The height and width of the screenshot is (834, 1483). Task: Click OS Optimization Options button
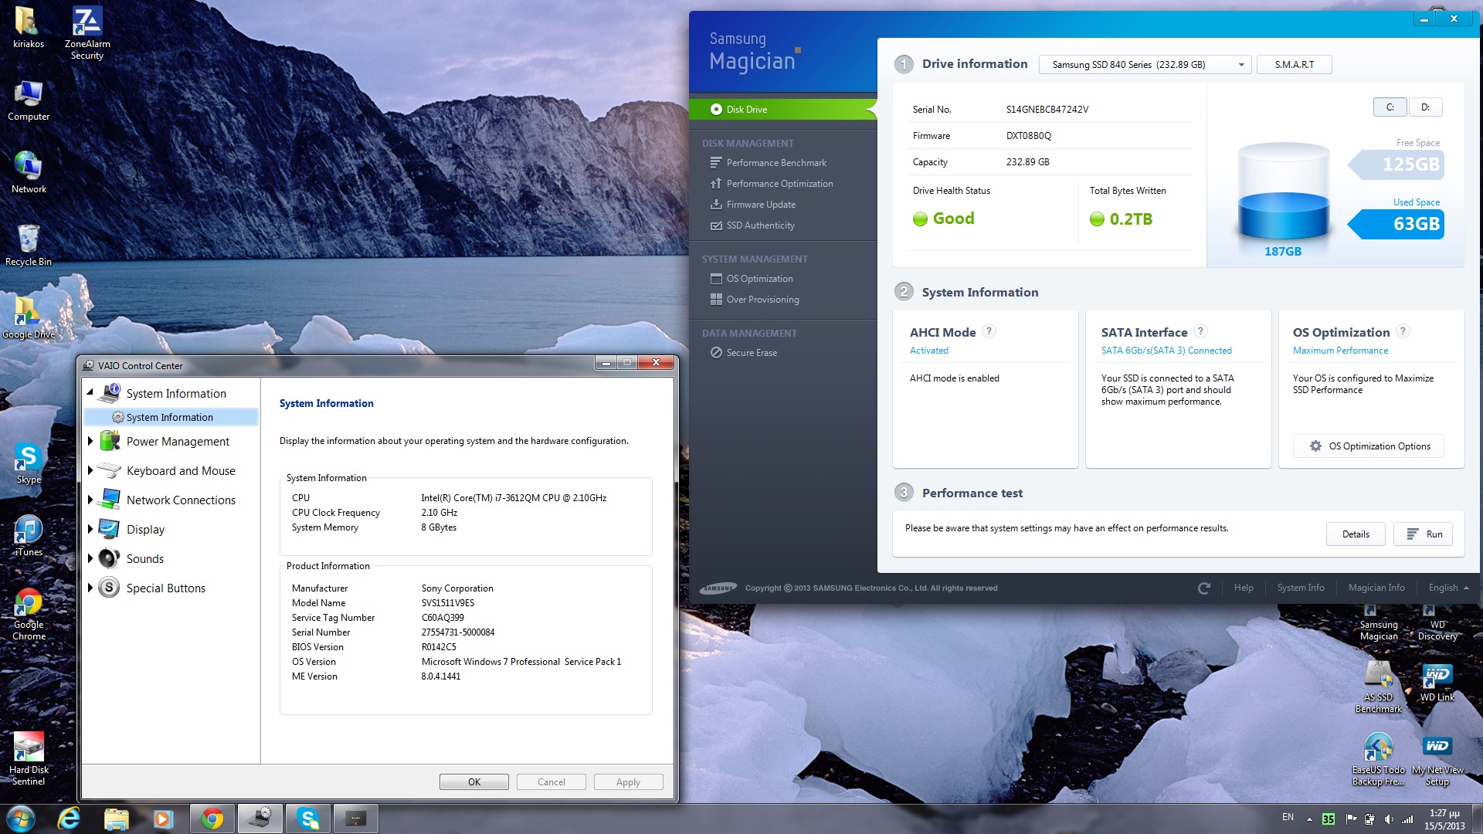coord(1369,446)
